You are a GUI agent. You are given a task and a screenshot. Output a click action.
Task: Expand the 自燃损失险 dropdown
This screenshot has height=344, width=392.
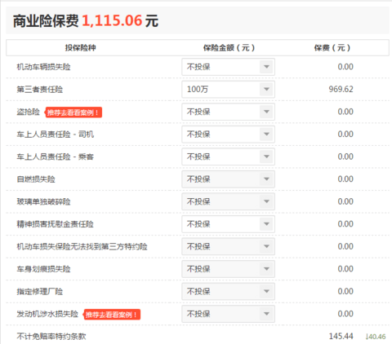coord(228,179)
